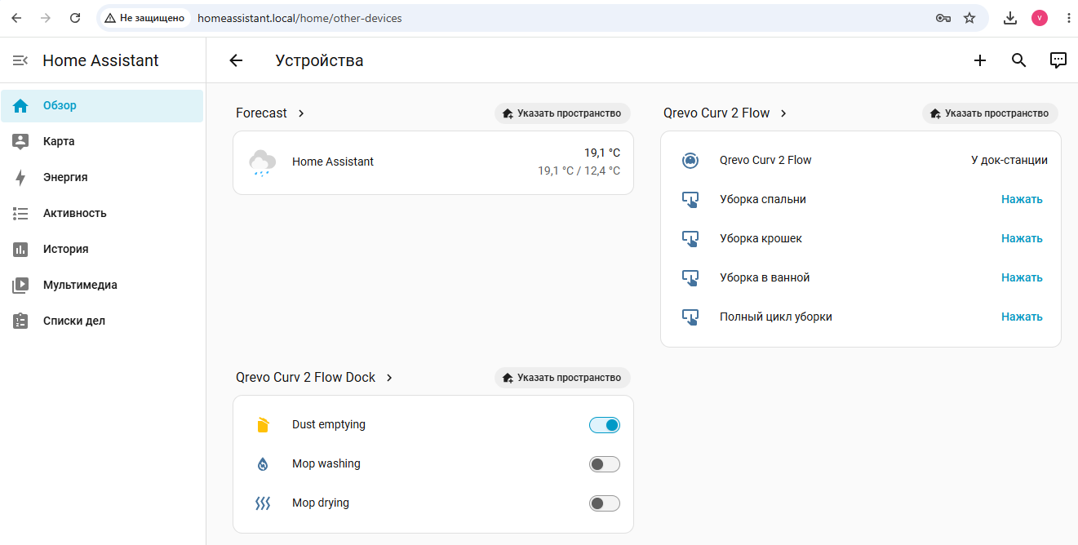
Task: Enable the Mop drying switch
Action: [x=605, y=503]
